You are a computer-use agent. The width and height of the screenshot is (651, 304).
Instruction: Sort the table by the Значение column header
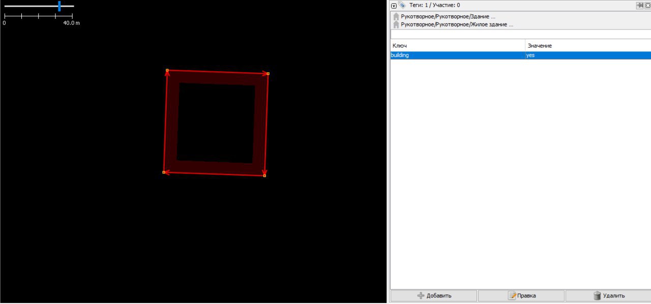(588, 46)
